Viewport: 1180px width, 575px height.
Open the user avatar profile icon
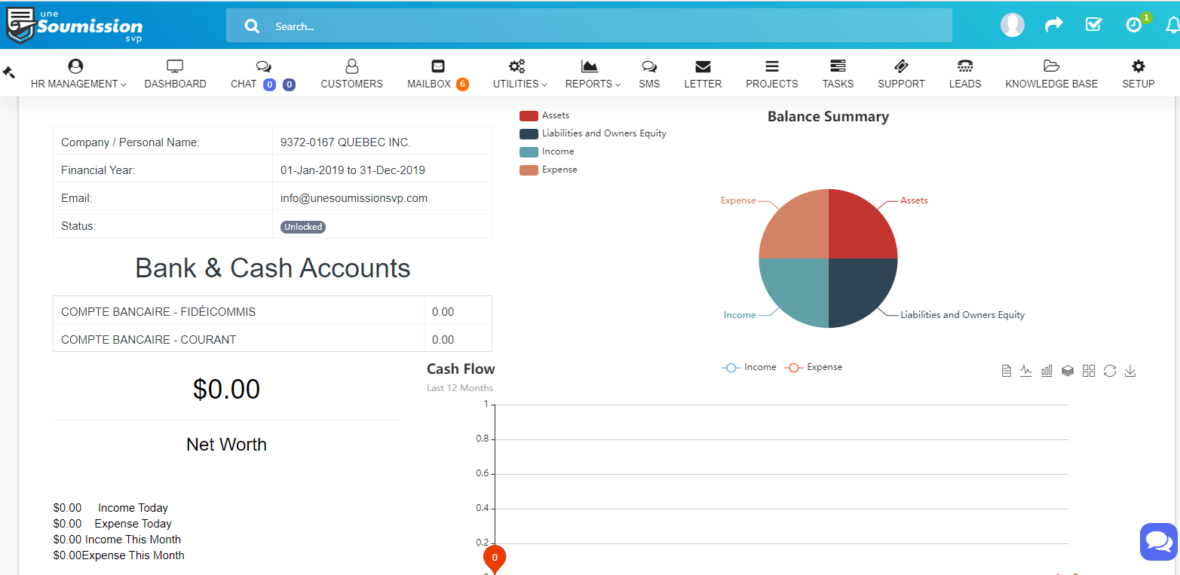pos(1013,25)
